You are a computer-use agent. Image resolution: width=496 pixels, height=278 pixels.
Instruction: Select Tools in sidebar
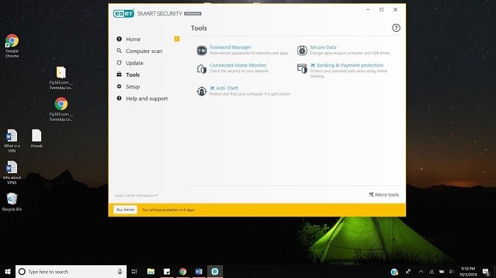pos(133,75)
